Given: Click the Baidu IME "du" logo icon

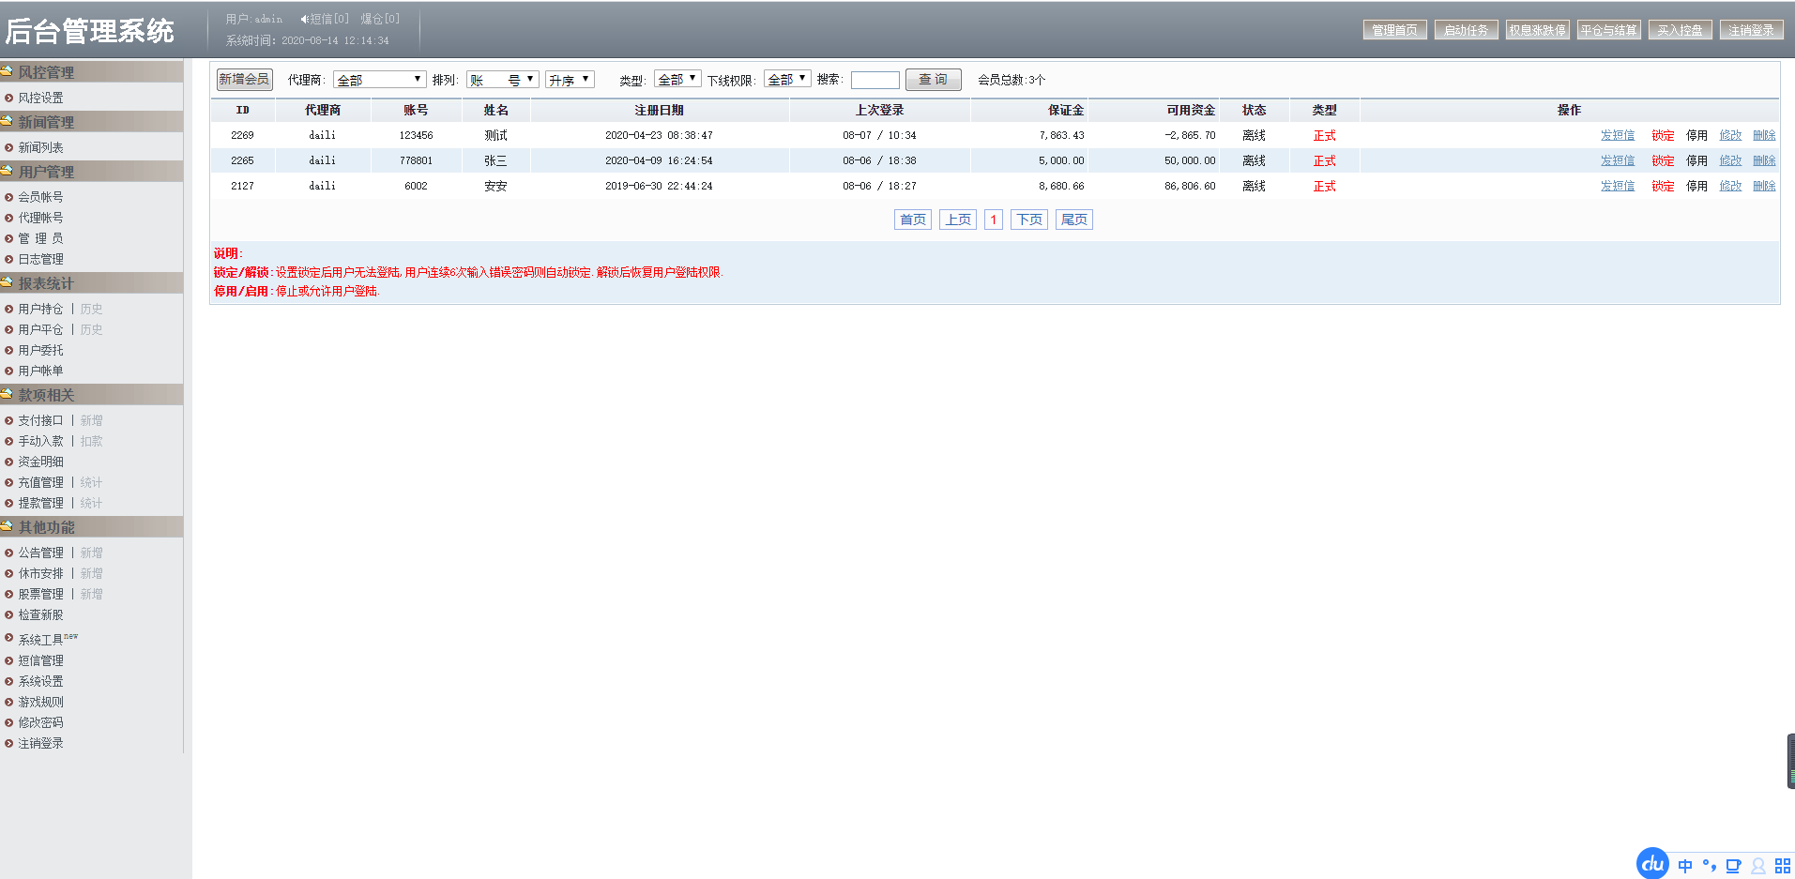Looking at the screenshot, I should [1652, 864].
